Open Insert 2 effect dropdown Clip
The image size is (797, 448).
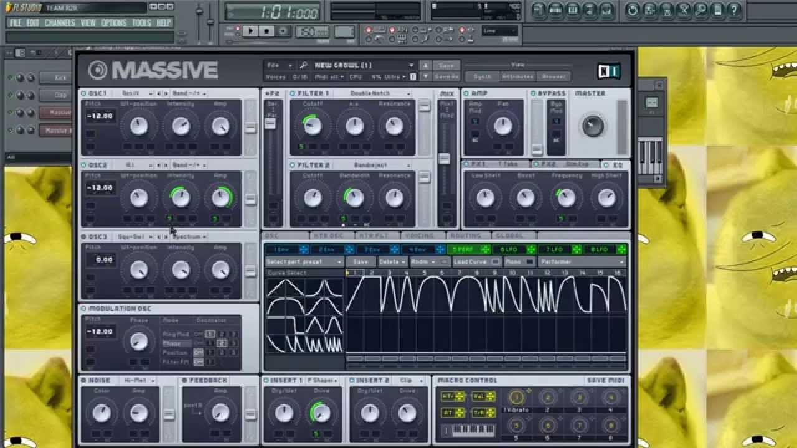411,380
